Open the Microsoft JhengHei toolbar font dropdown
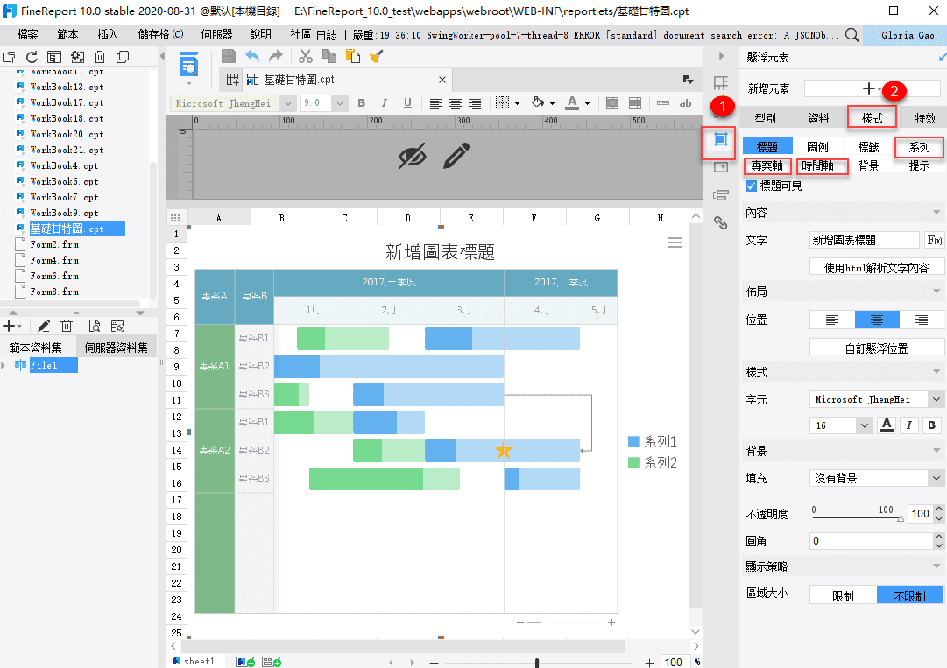This screenshot has height=668, width=947. coord(287,103)
